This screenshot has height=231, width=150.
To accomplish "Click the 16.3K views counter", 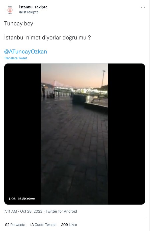I will click(27, 199).
